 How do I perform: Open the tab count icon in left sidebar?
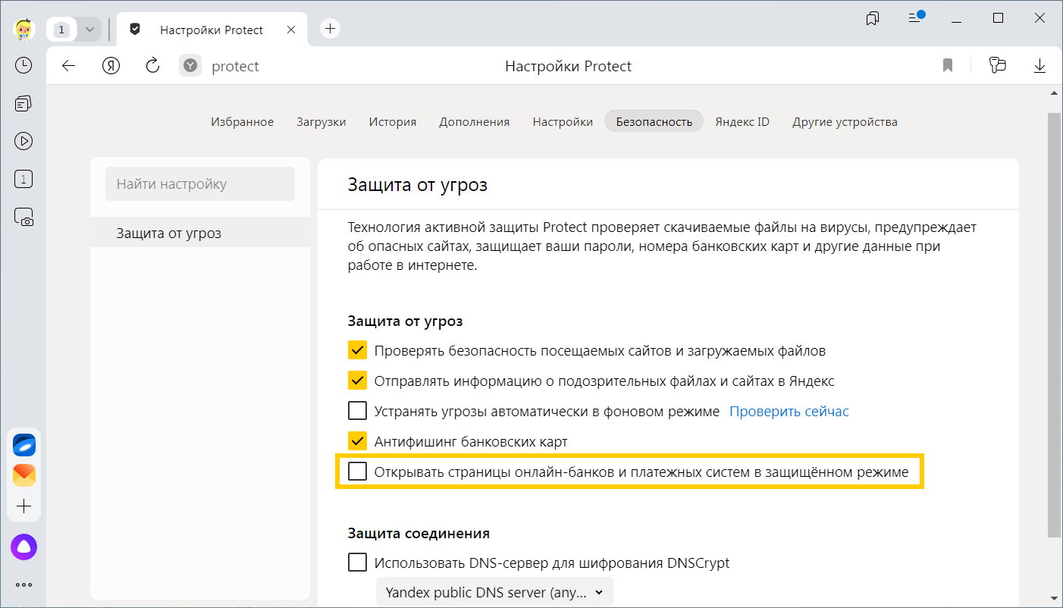[24, 179]
